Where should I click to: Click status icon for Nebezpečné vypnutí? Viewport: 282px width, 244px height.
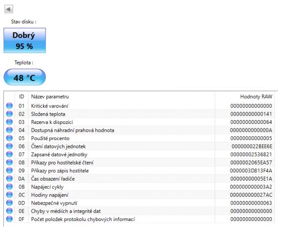click(x=9, y=203)
